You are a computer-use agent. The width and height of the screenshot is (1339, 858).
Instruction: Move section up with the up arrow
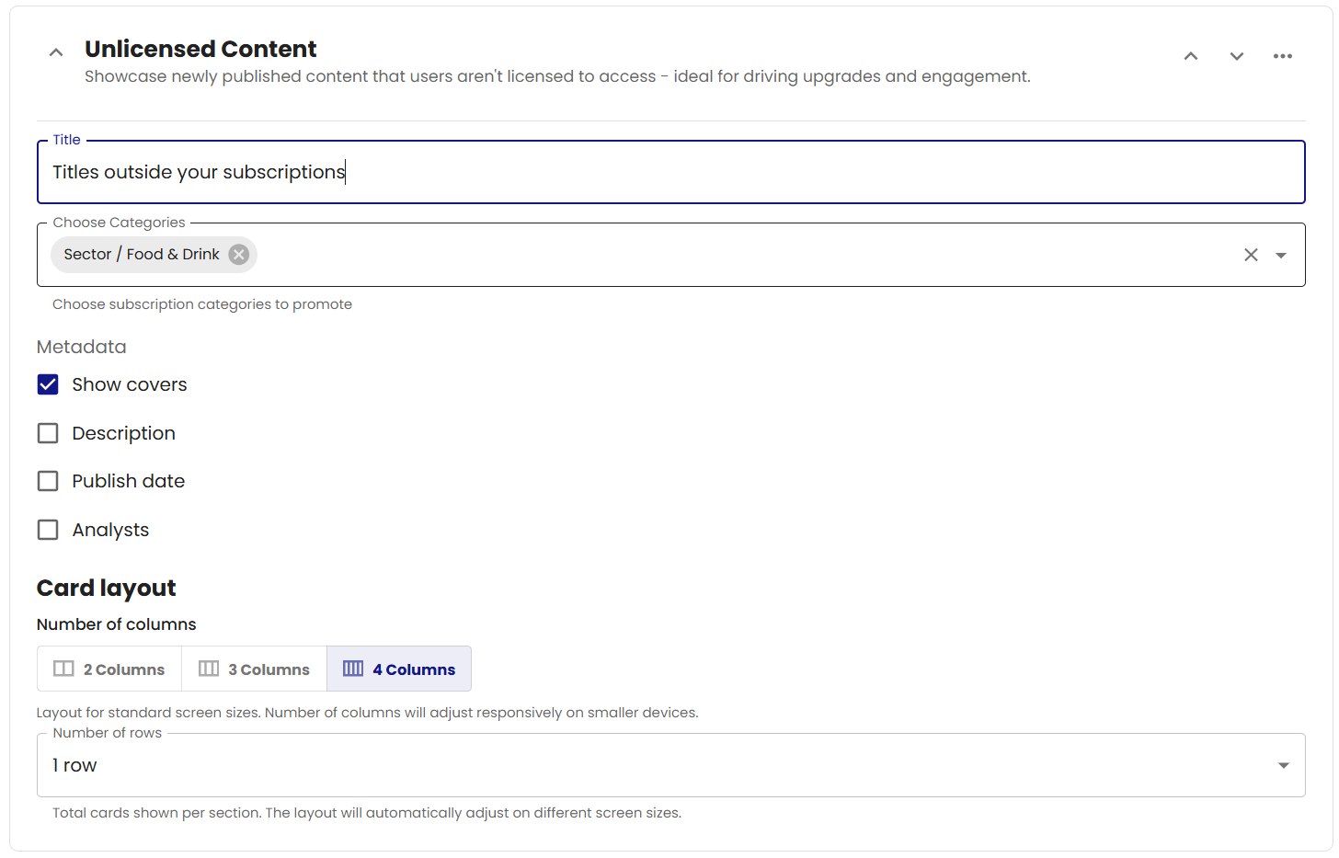point(1191,56)
